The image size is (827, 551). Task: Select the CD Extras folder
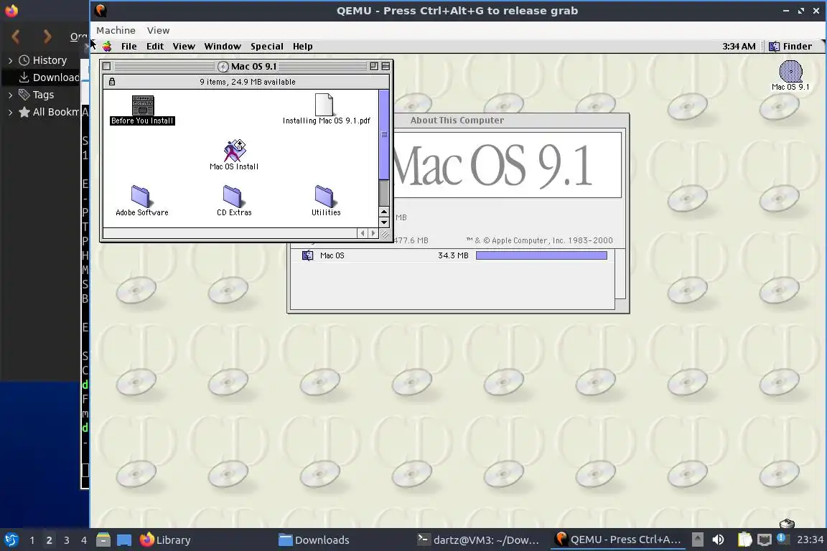point(232,196)
